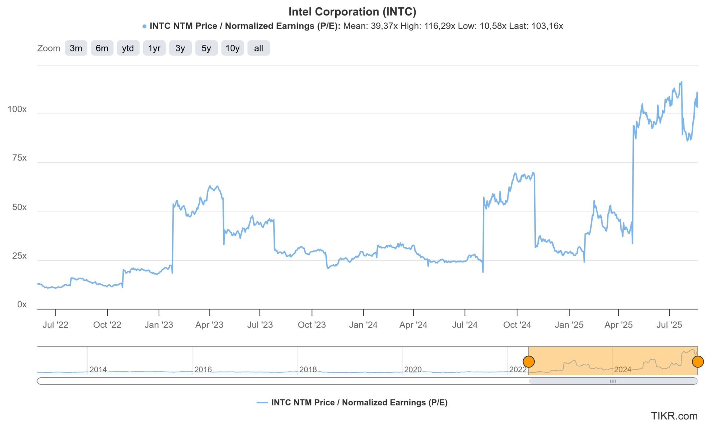
Task: Show all data with the all button
Action: [258, 48]
